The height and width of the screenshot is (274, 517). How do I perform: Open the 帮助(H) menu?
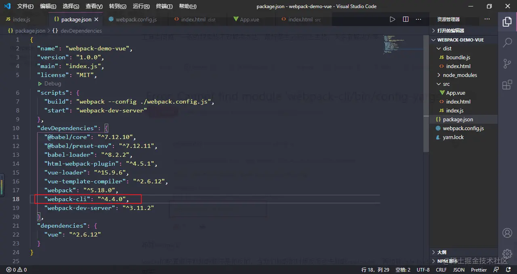(187, 6)
